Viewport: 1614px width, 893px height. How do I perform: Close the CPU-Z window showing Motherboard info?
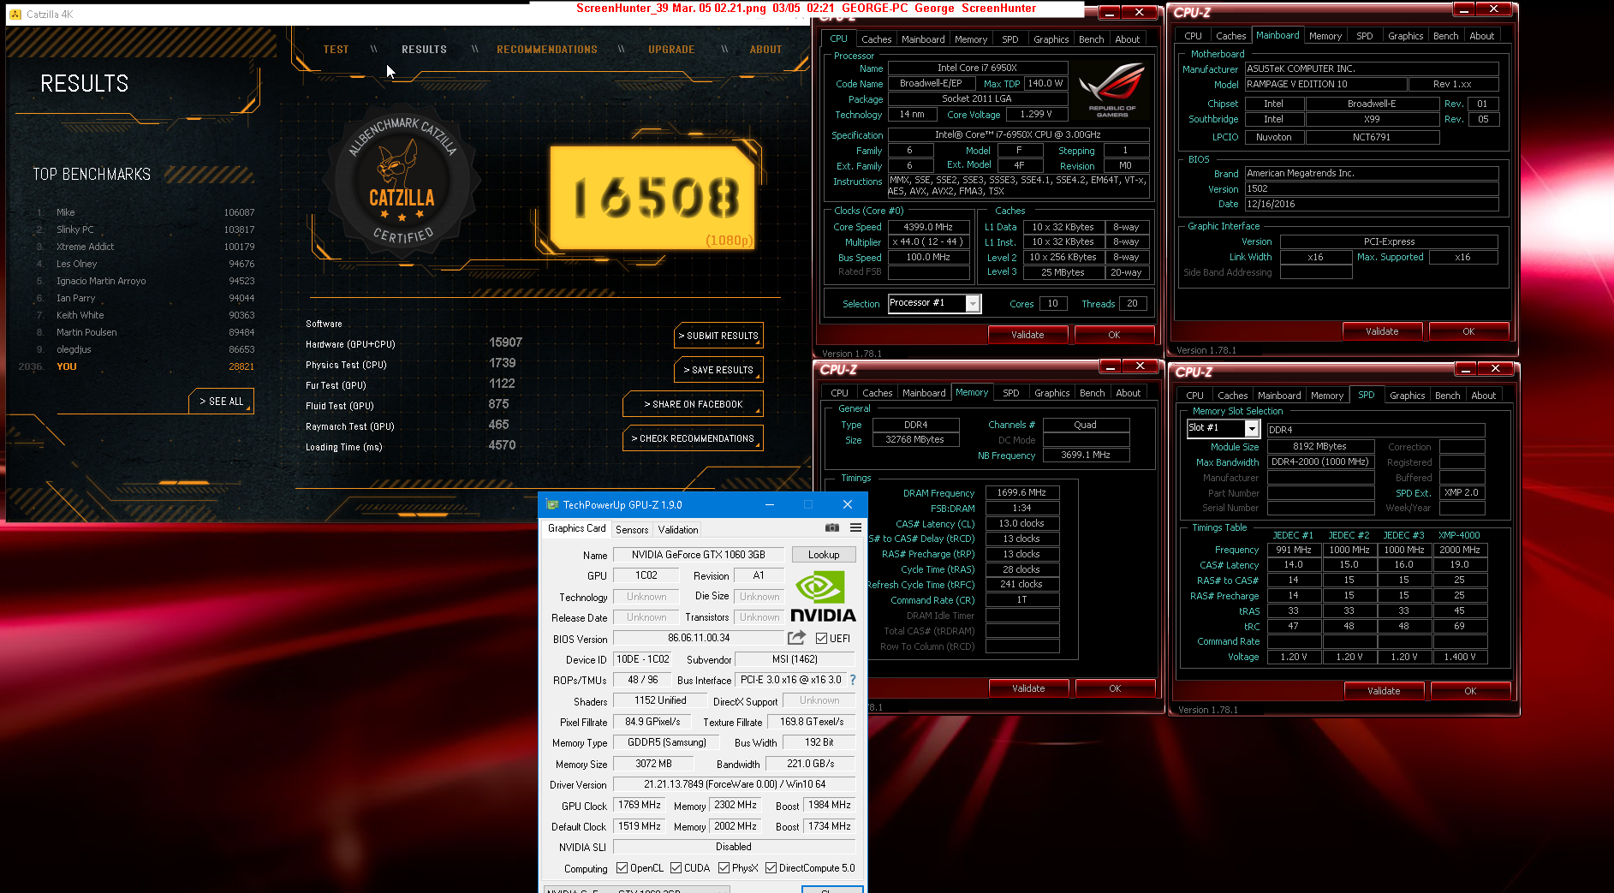pyautogui.click(x=1493, y=9)
